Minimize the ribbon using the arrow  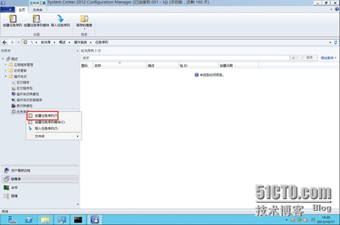point(331,9)
